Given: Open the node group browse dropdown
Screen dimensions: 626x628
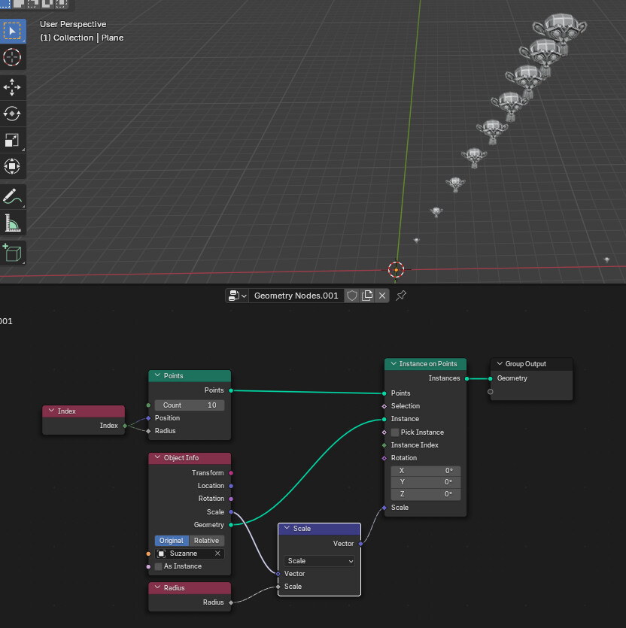Looking at the screenshot, I should [x=237, y=296].
